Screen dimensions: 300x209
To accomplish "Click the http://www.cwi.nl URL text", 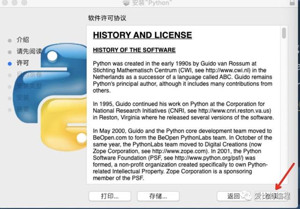I will click(228, 70).
